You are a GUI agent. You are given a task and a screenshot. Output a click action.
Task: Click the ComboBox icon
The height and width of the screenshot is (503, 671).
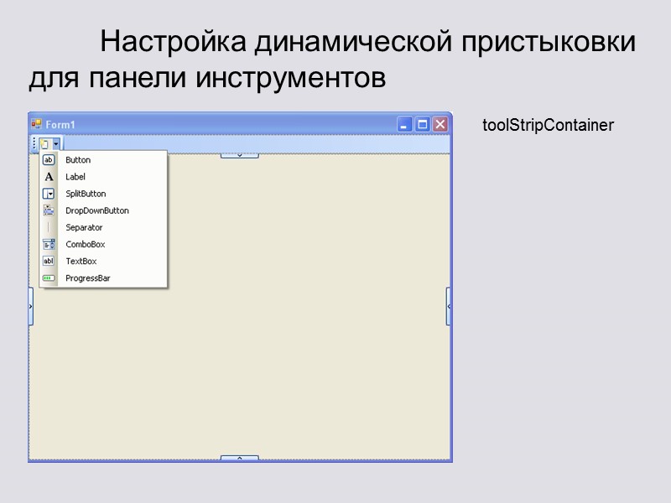click(49, 244)
